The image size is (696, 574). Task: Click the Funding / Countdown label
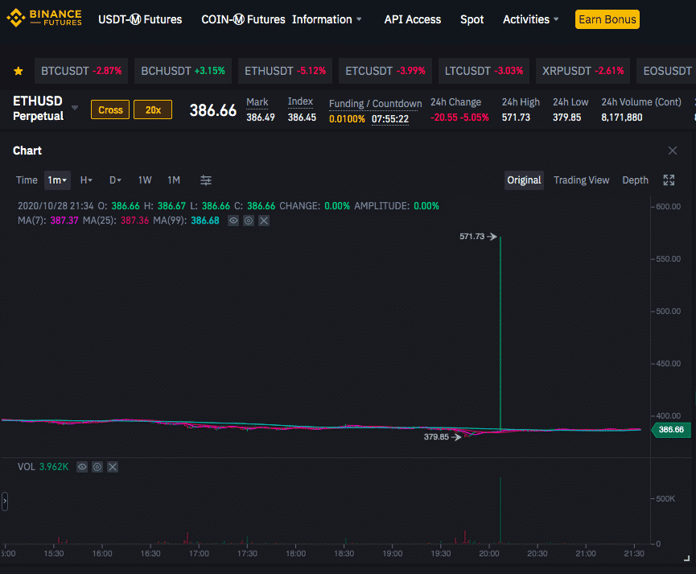(x=375, y=104)
